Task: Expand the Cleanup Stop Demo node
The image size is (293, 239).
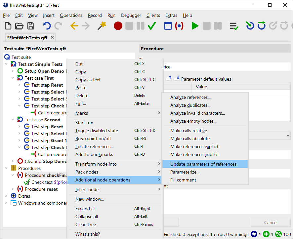Action: pos(13,161)
